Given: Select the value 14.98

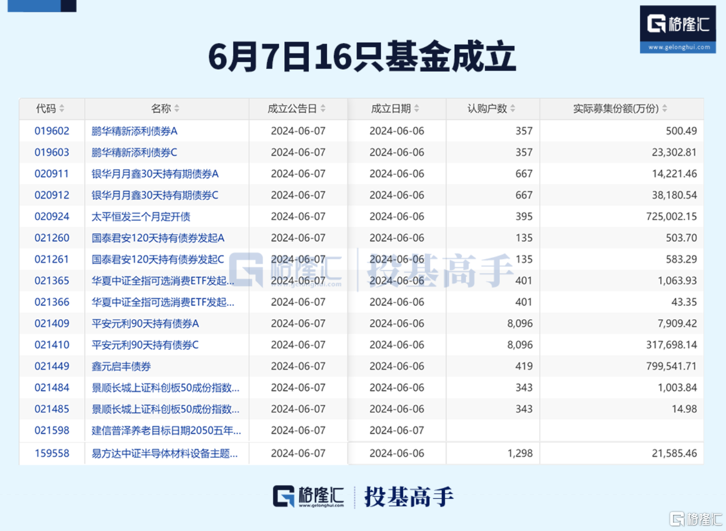Looking at the screenshot, I should 684,409.
